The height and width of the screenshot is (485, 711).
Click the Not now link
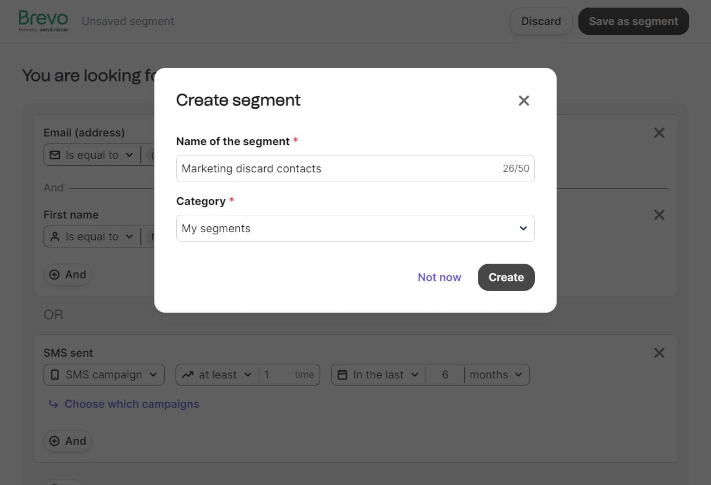(x=439, y=277)
